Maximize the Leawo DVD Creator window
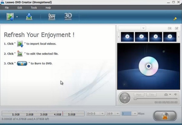This screenshot has height=125, width=182. click(174, 2)
